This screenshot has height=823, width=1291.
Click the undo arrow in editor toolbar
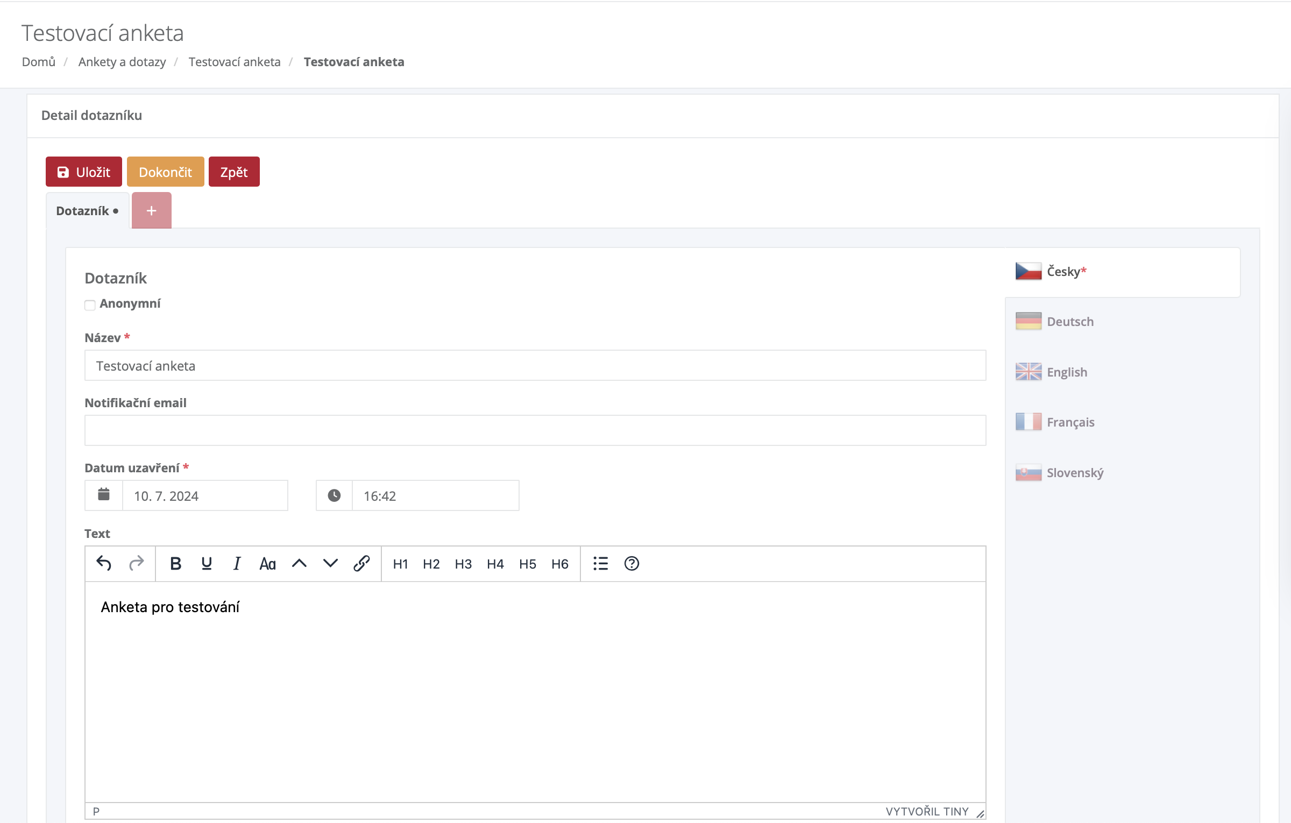pos(104,563)
